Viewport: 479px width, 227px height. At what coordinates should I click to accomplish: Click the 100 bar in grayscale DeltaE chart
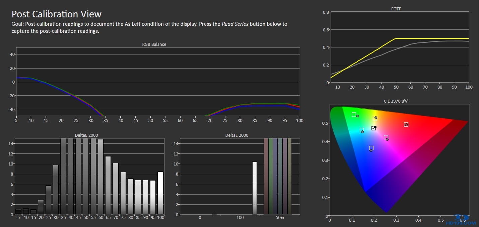(160, 193)
